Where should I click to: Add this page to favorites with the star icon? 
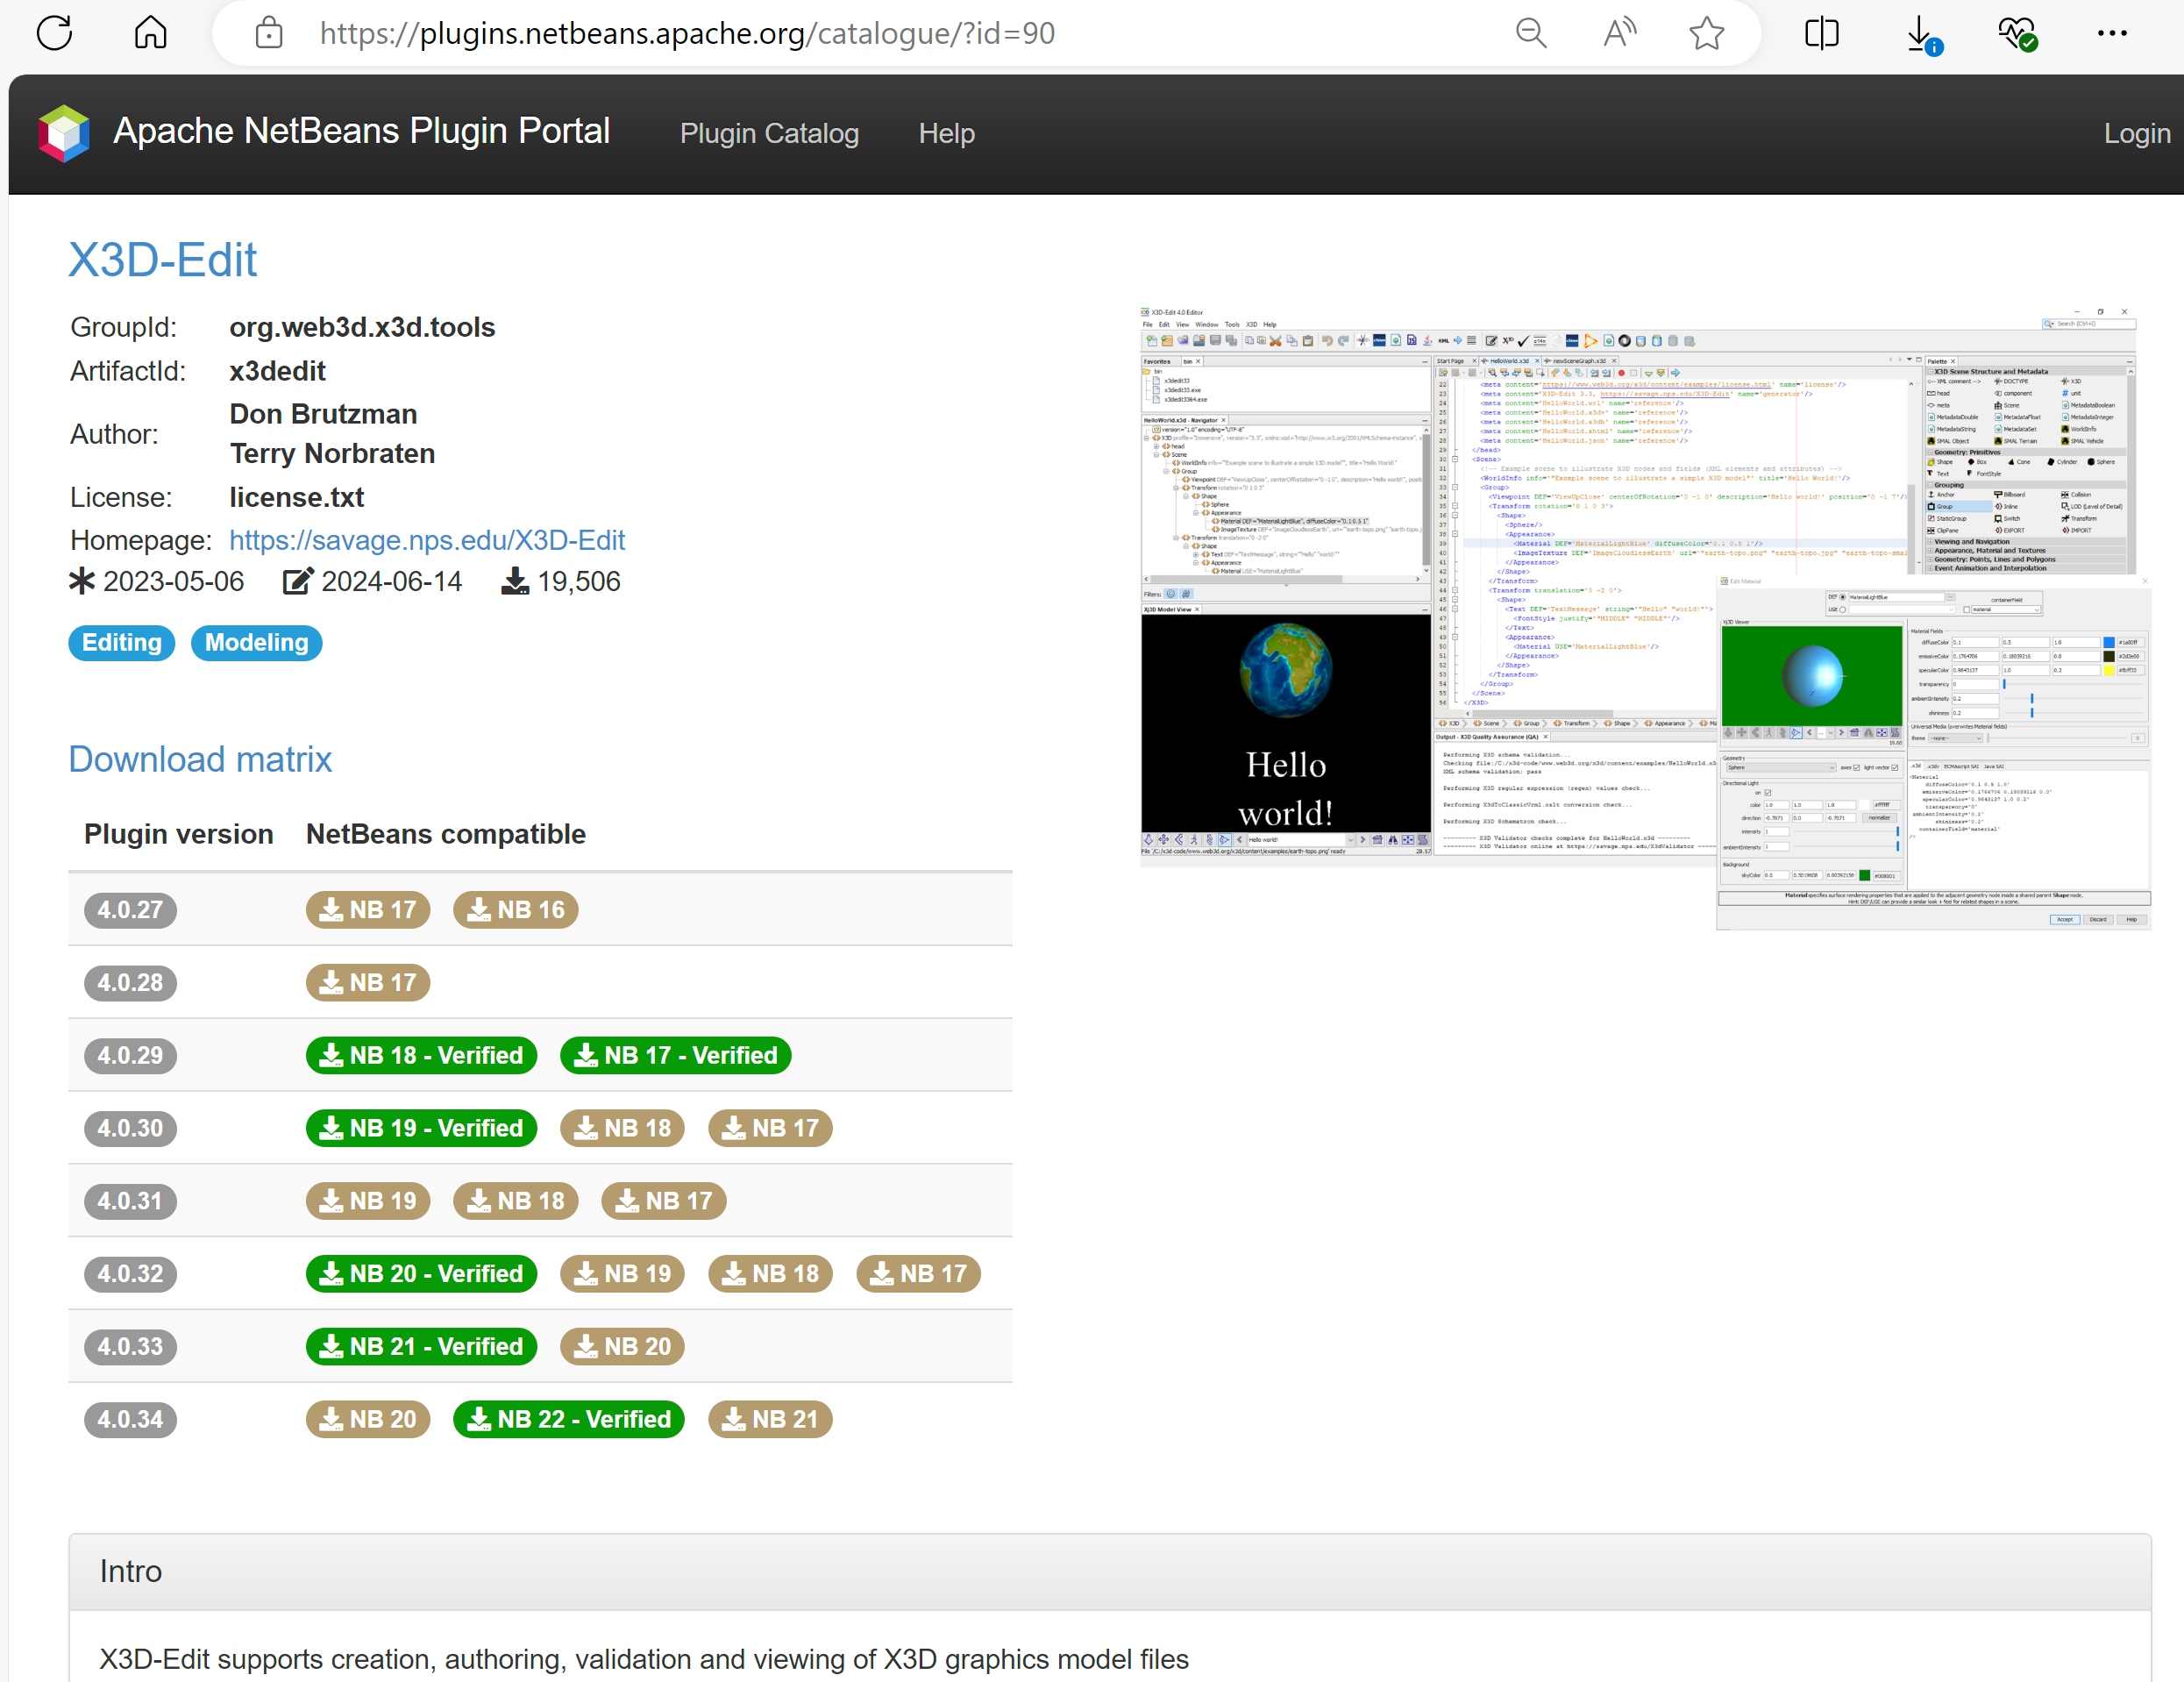coord(1707,33)
